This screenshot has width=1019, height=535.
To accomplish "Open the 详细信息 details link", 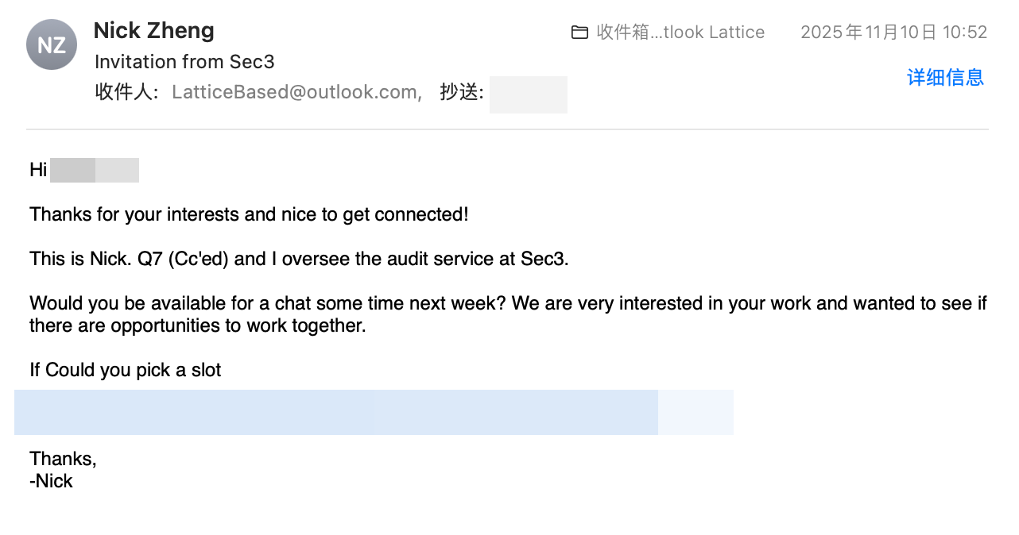I will [x=945, y=77].
